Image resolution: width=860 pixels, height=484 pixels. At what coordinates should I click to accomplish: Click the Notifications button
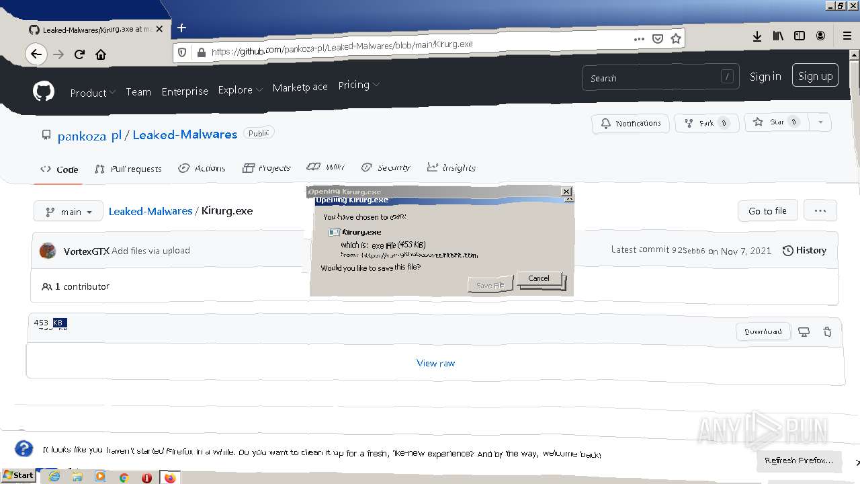point(631,124)
